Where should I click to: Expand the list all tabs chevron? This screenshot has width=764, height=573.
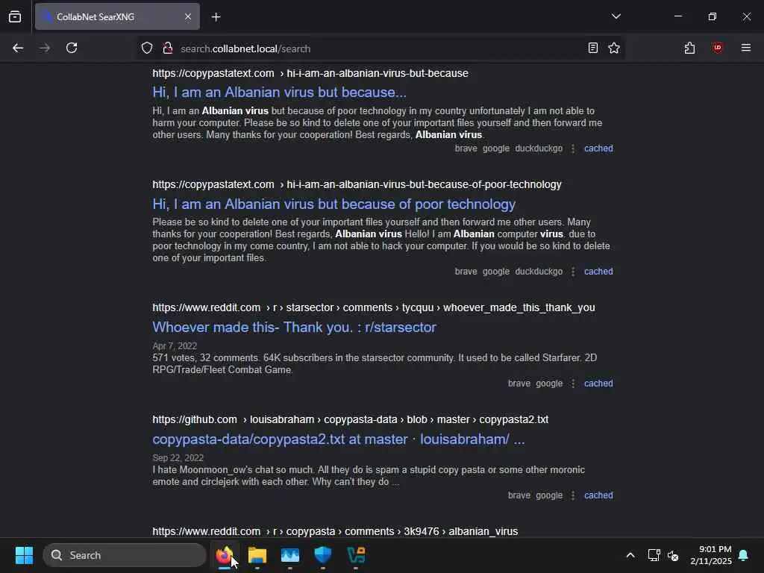(x=616, y=16)
